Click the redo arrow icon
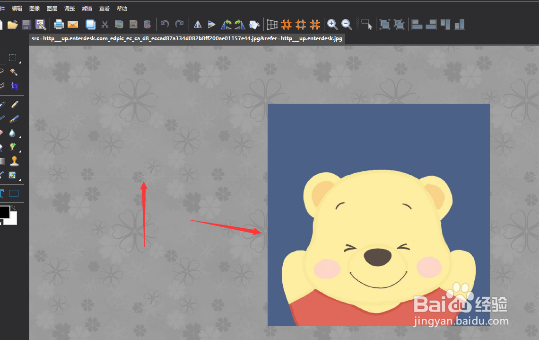This screenshot has height=340, width=539. [x=180, y=24]
